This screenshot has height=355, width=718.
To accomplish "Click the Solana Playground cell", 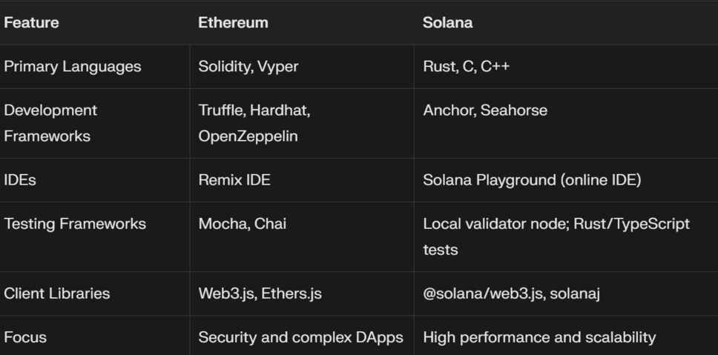I will pyautogui.click(x=532, y=180).
